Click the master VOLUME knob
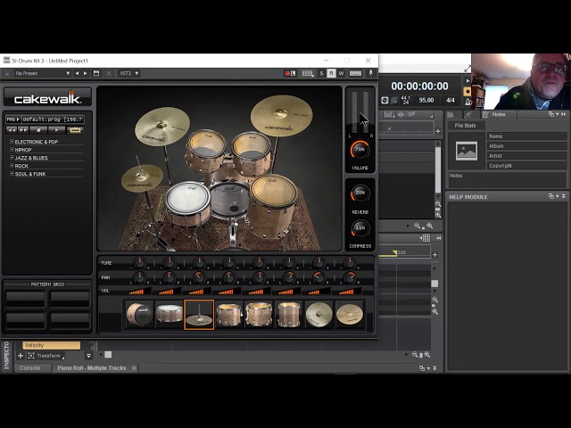 click(x=360, y=150)
